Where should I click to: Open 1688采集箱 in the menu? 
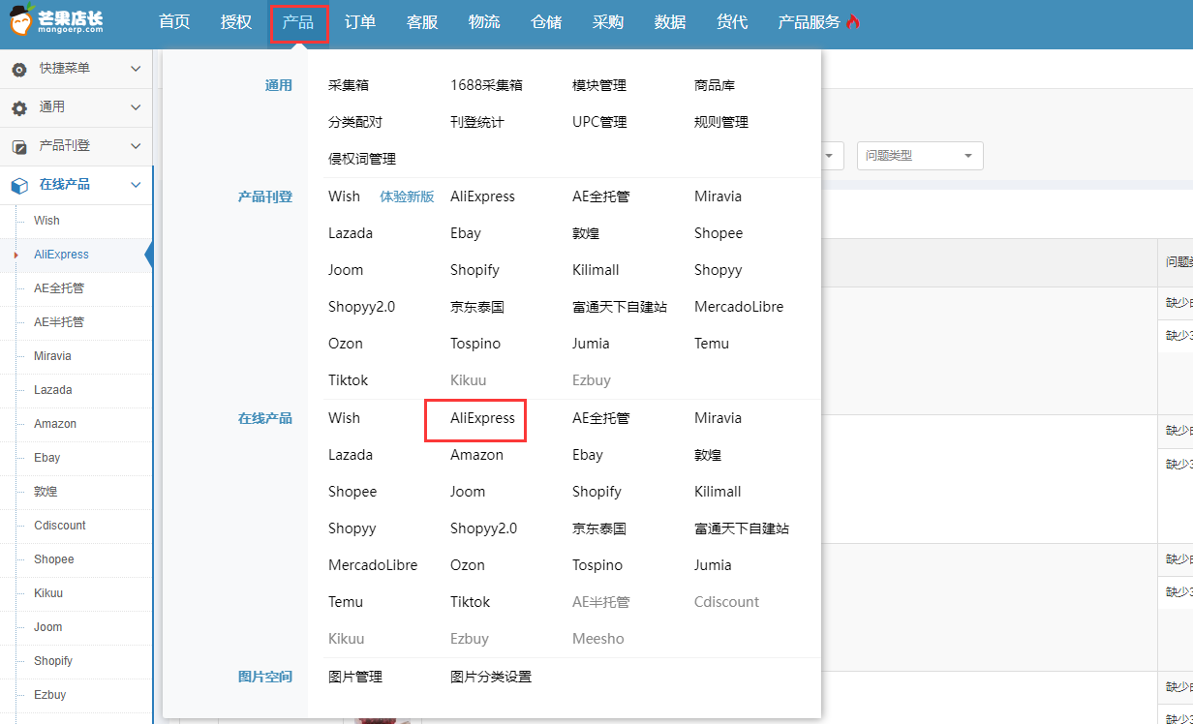[x=486, y=85]
